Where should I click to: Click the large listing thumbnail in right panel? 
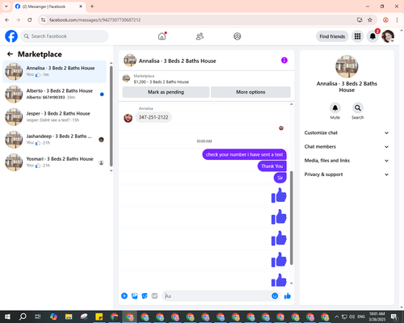pyautogui.click(x=347, y=66)
